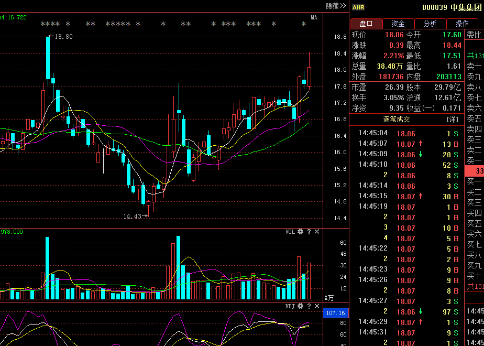
Task: Select the 14:45:26 trade row
Action: point(407,280)
